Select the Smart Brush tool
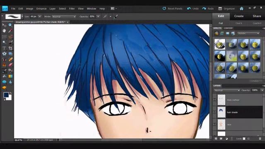 10,71
